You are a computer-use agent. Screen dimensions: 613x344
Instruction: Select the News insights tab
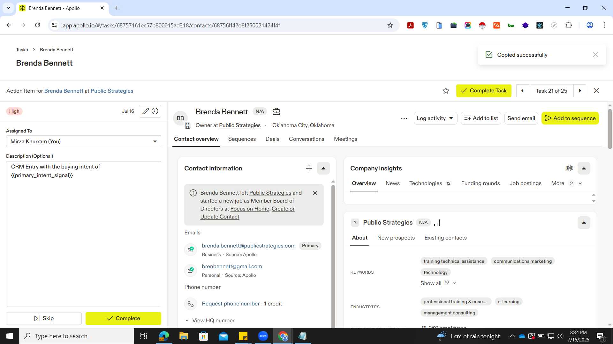coord(392,183)
